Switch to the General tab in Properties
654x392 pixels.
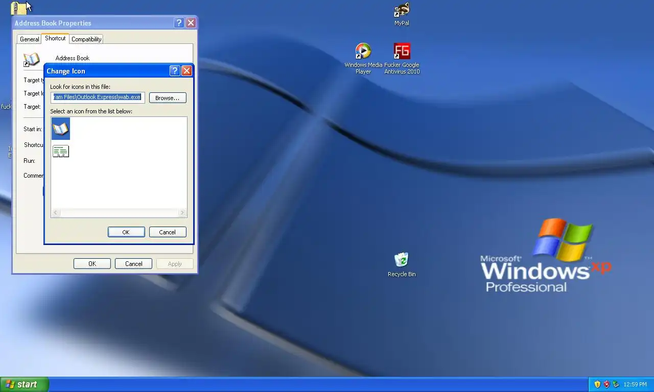coord(29,39)
